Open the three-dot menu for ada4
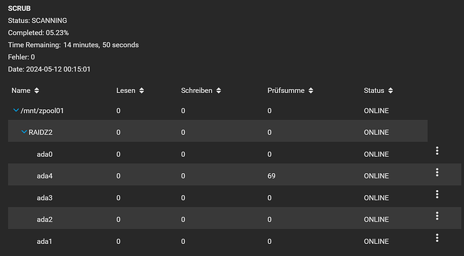 pyautogui.click(x=437, y=172)
